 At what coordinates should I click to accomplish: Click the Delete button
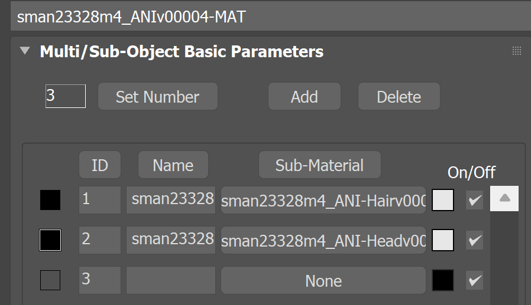399,96
